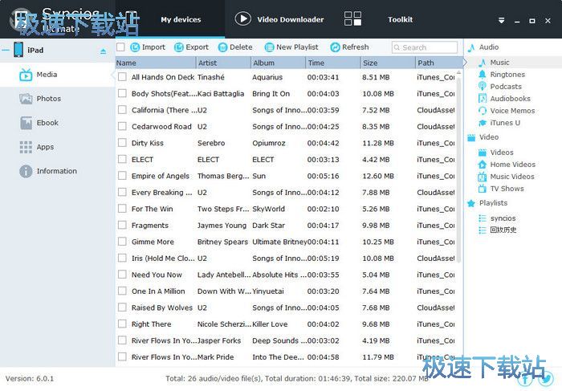Click the Ebook icon in the sidebar

[x=26, y=123]
